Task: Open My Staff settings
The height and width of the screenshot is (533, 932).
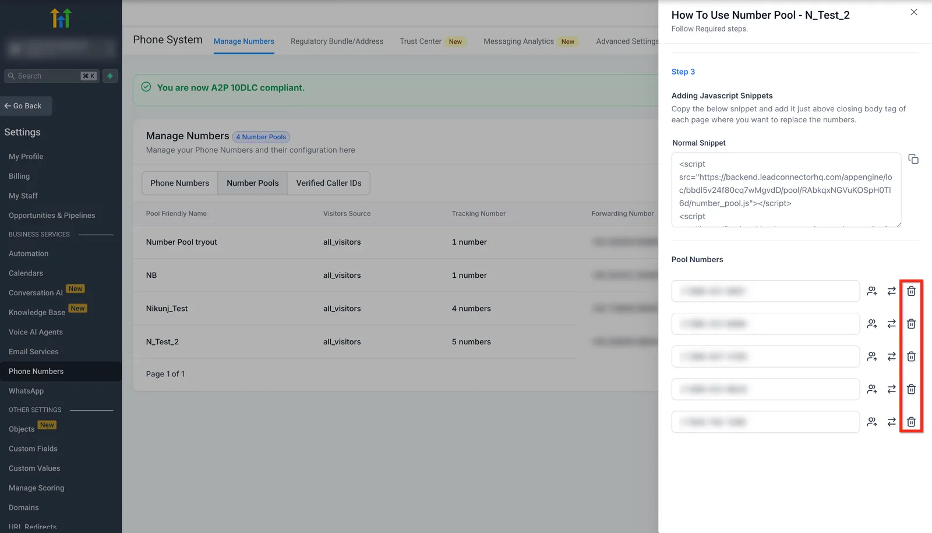Action: [23, 196]
